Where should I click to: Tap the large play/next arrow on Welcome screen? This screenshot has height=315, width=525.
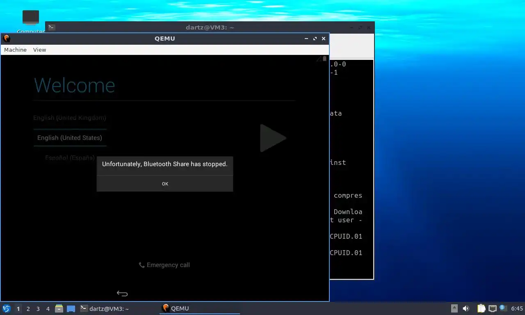pyautogui.click(x=273, y=138)
